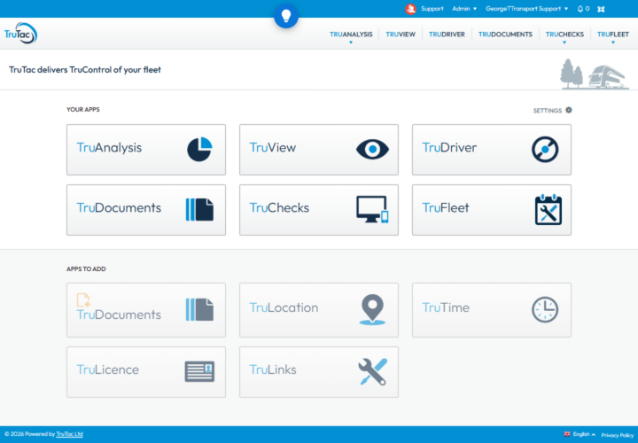Launch the TruView app tile

319,150
